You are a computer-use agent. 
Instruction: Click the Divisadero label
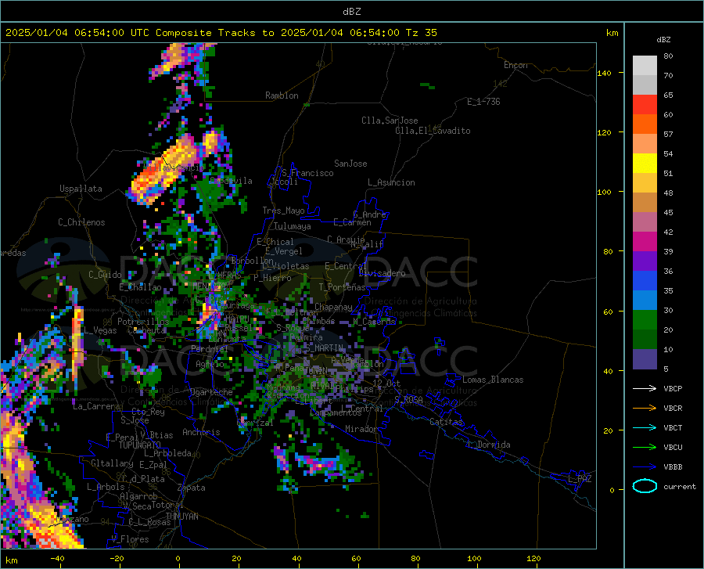tap(382, 273)
